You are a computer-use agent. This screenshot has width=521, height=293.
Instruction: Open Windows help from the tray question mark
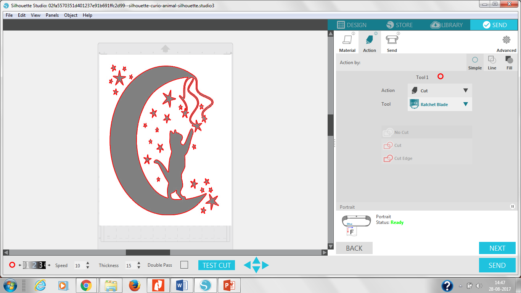(447, 285)
